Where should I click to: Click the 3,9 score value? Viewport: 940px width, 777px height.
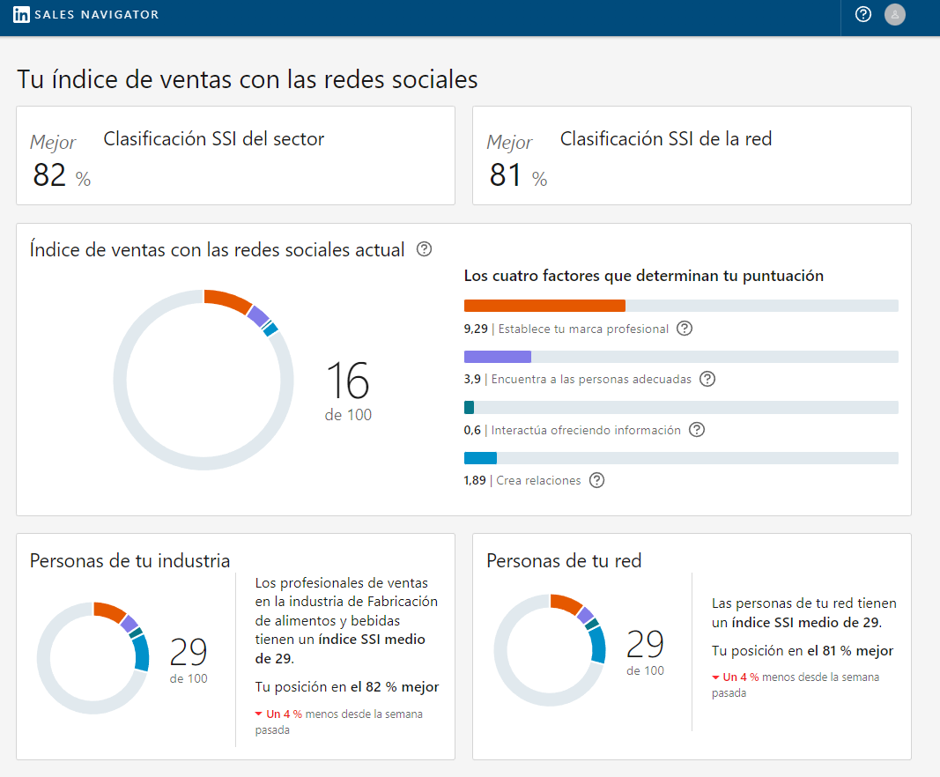[472, 380]
